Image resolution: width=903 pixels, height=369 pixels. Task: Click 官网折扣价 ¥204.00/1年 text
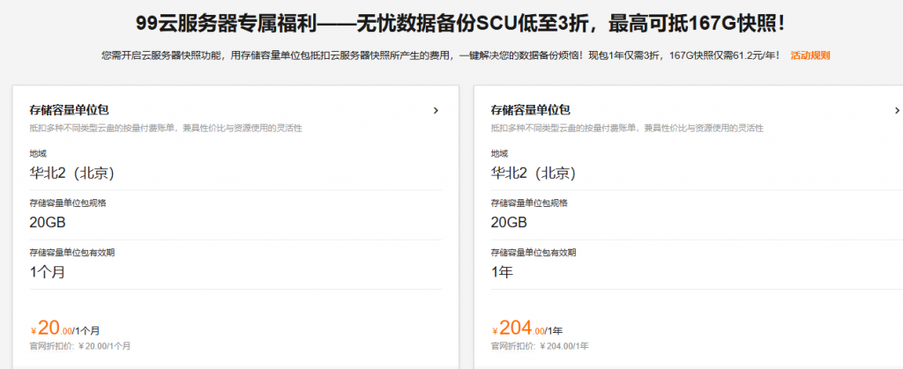(x=540, y=346)
